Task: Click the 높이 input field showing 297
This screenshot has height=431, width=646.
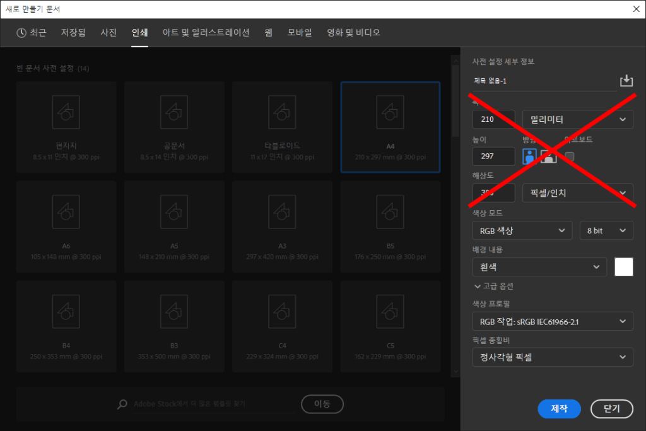Action: click(x=493, y=156)
